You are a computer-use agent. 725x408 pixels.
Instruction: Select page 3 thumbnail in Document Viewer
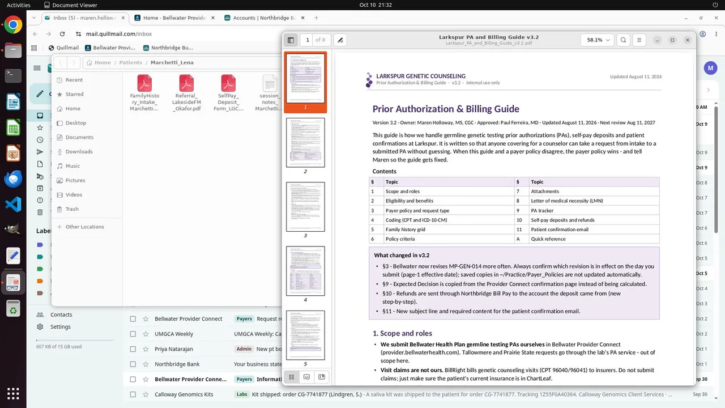tap(305, 207)
